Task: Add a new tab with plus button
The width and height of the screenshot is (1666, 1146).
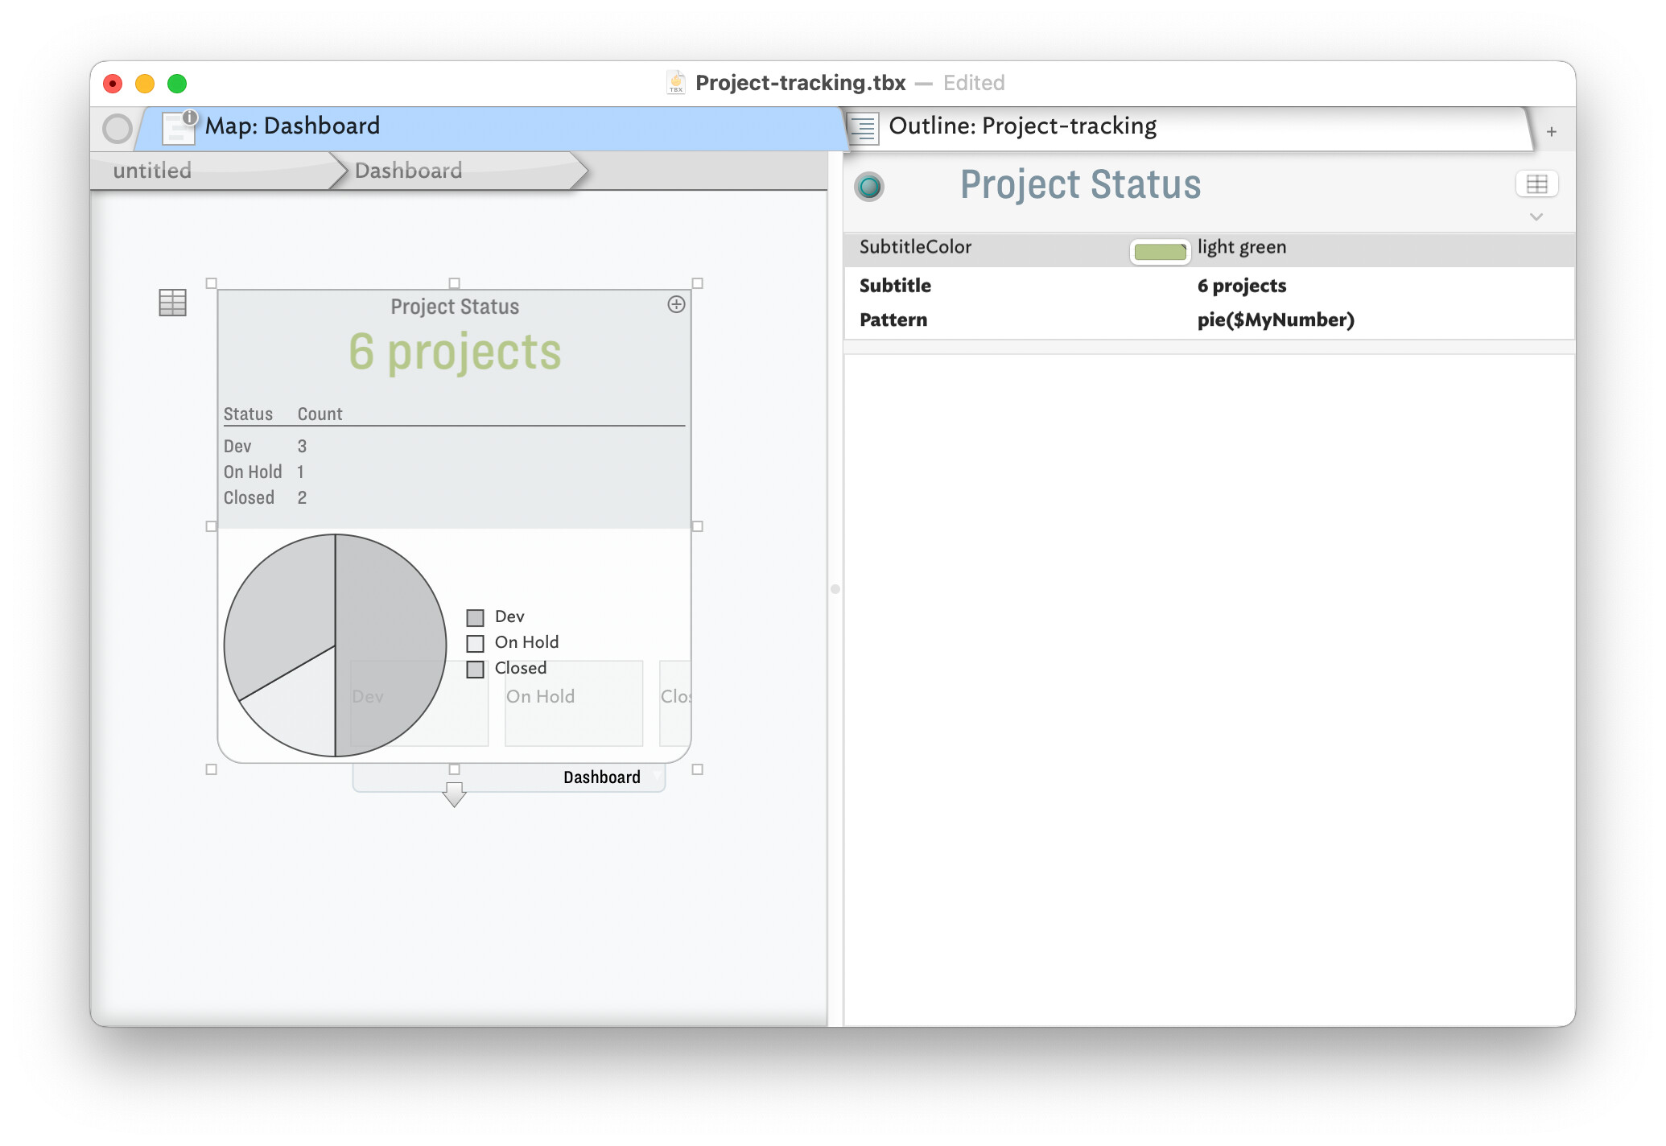Action: tap(1551, 131)
